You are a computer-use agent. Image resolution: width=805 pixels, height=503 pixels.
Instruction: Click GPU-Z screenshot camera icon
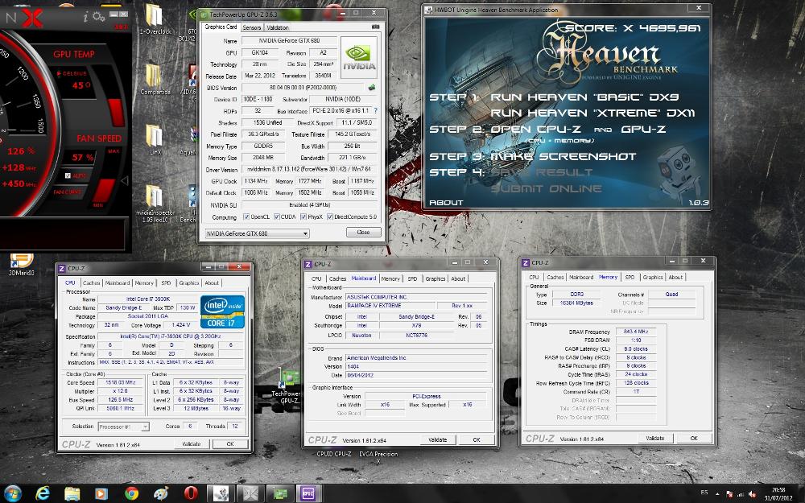pyautogui.click(x=375, y=27)
